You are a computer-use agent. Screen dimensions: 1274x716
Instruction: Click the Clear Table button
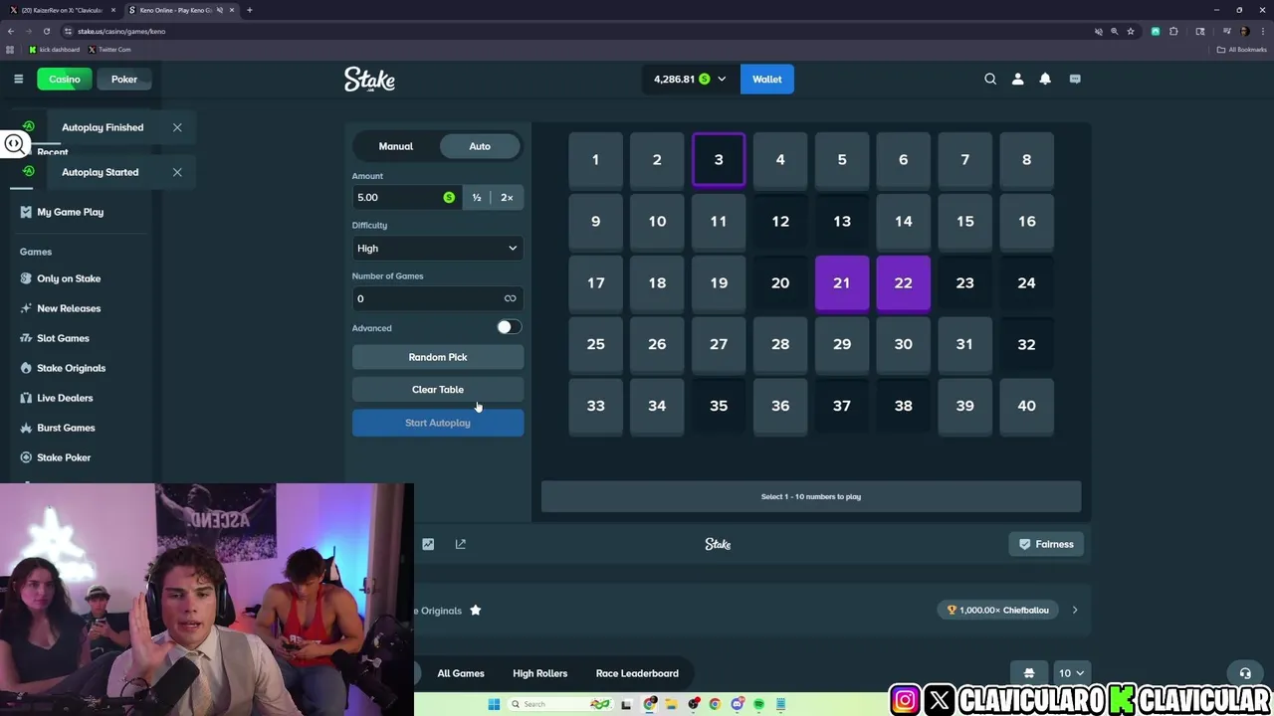pyautogui.click(x=438, y=390)
